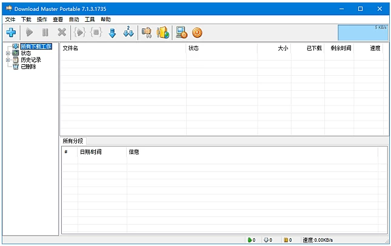The width and height of the screenshot is (391, 246).
Task: Open the 文件 menu
Action: tap(10, 19)
